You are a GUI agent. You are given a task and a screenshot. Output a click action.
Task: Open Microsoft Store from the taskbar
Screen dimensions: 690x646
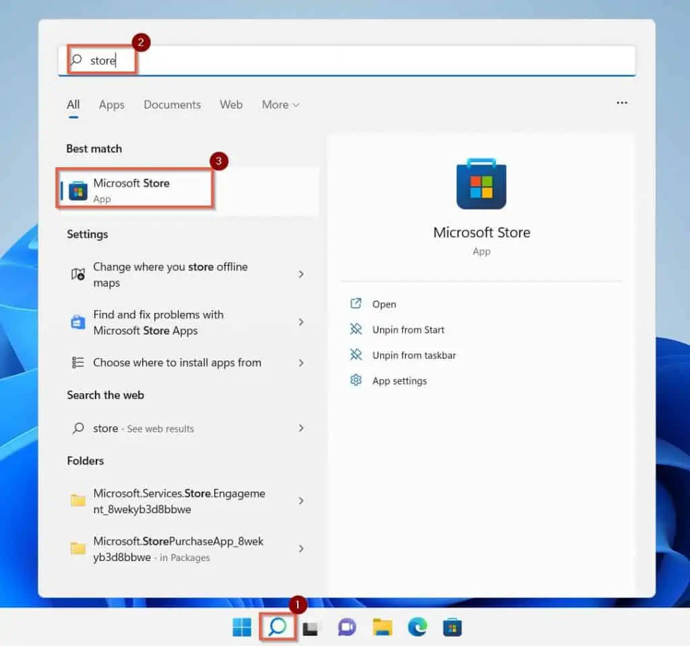pos(452,627)
